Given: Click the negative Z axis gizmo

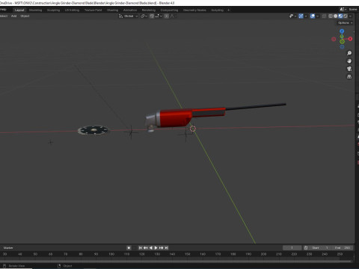Looking at the screenshot, I should pos(342,47).
